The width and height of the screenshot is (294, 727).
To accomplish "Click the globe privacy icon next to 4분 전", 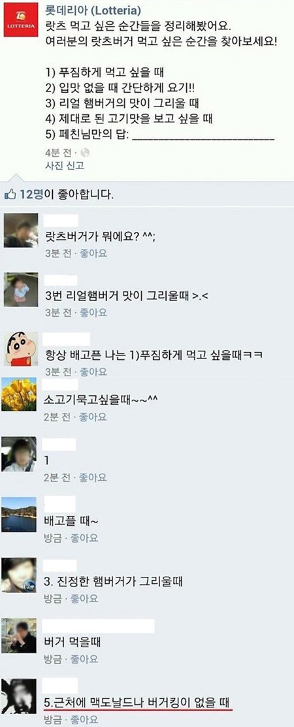I will 85,153.
